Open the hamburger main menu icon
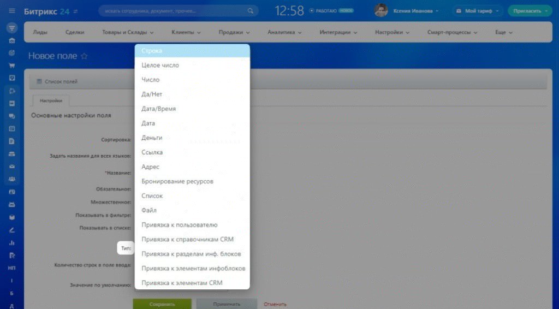The height and width of the screenshot is (309, 559). tap(12, 11)
